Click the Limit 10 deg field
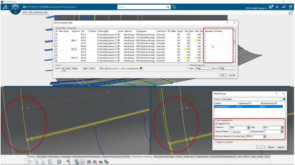The width and height of the screenshot is (295, 165). click(226, 68)
